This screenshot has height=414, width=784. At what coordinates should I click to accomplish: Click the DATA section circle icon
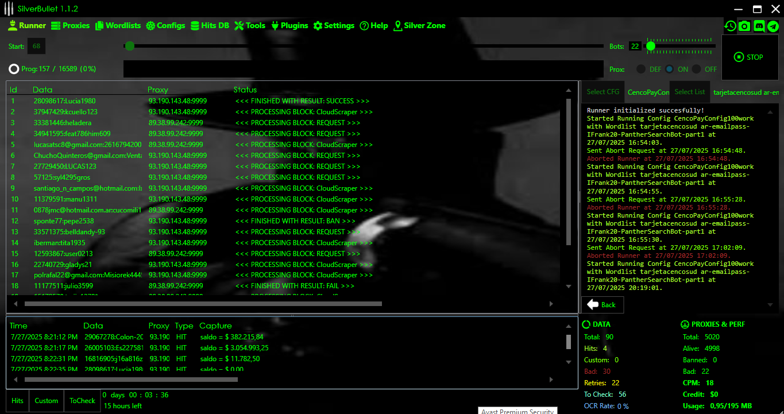click(x=586, y=324)
